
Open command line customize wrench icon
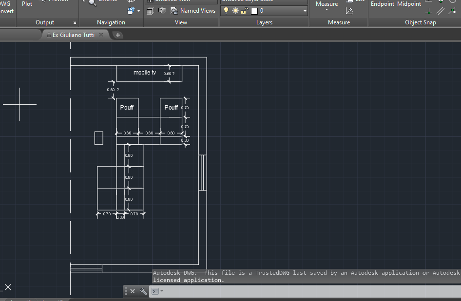(x=143, y=291)
